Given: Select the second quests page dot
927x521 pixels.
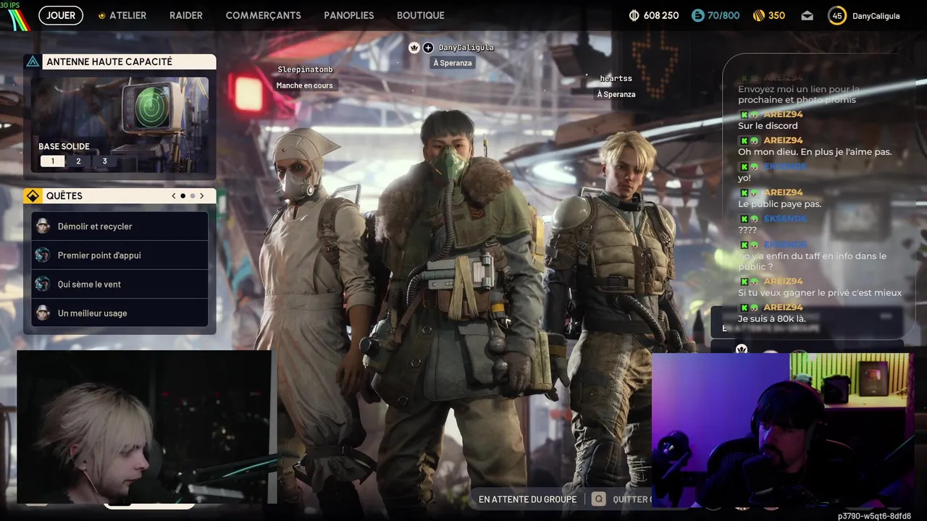Looking at the screenshot, I should tap(193, 196).
